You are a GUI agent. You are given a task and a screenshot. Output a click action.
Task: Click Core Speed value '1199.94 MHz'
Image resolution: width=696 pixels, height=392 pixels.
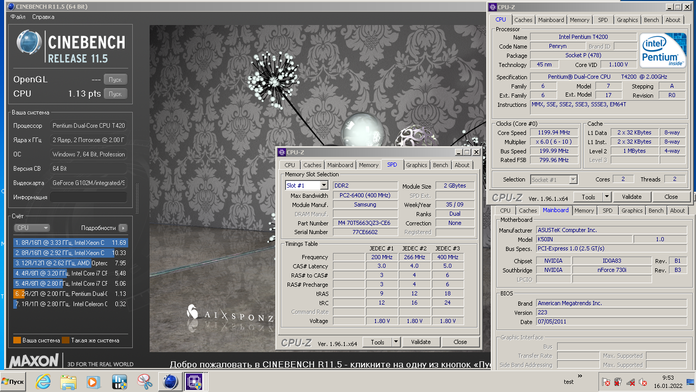click(555, 133)
